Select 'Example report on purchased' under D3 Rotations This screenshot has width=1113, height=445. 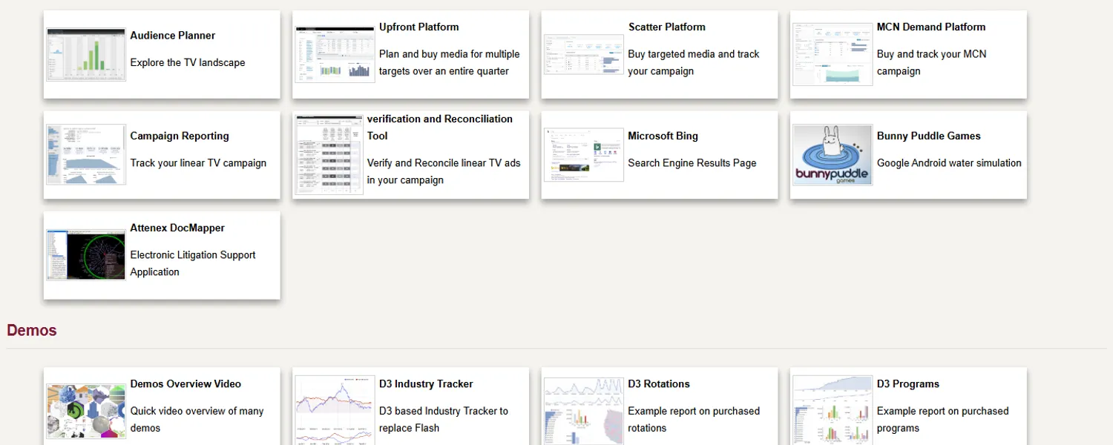694,411
